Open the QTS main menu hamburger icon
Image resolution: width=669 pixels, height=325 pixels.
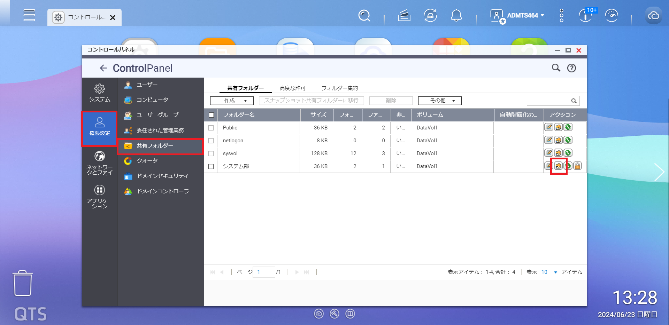[x=29, y=15]
